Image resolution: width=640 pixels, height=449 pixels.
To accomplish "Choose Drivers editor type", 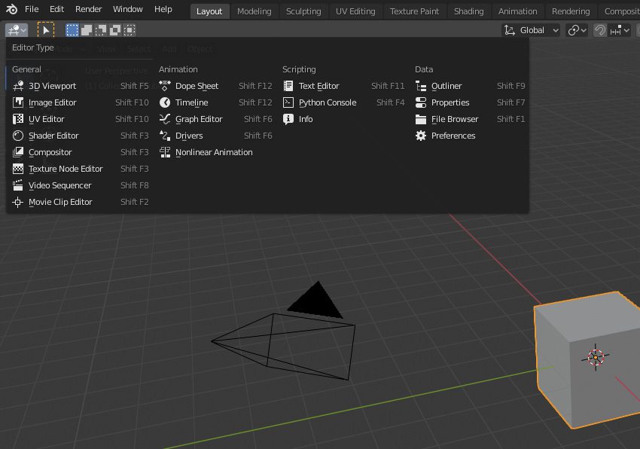I will pyautogui.click(x=215, y=136).
